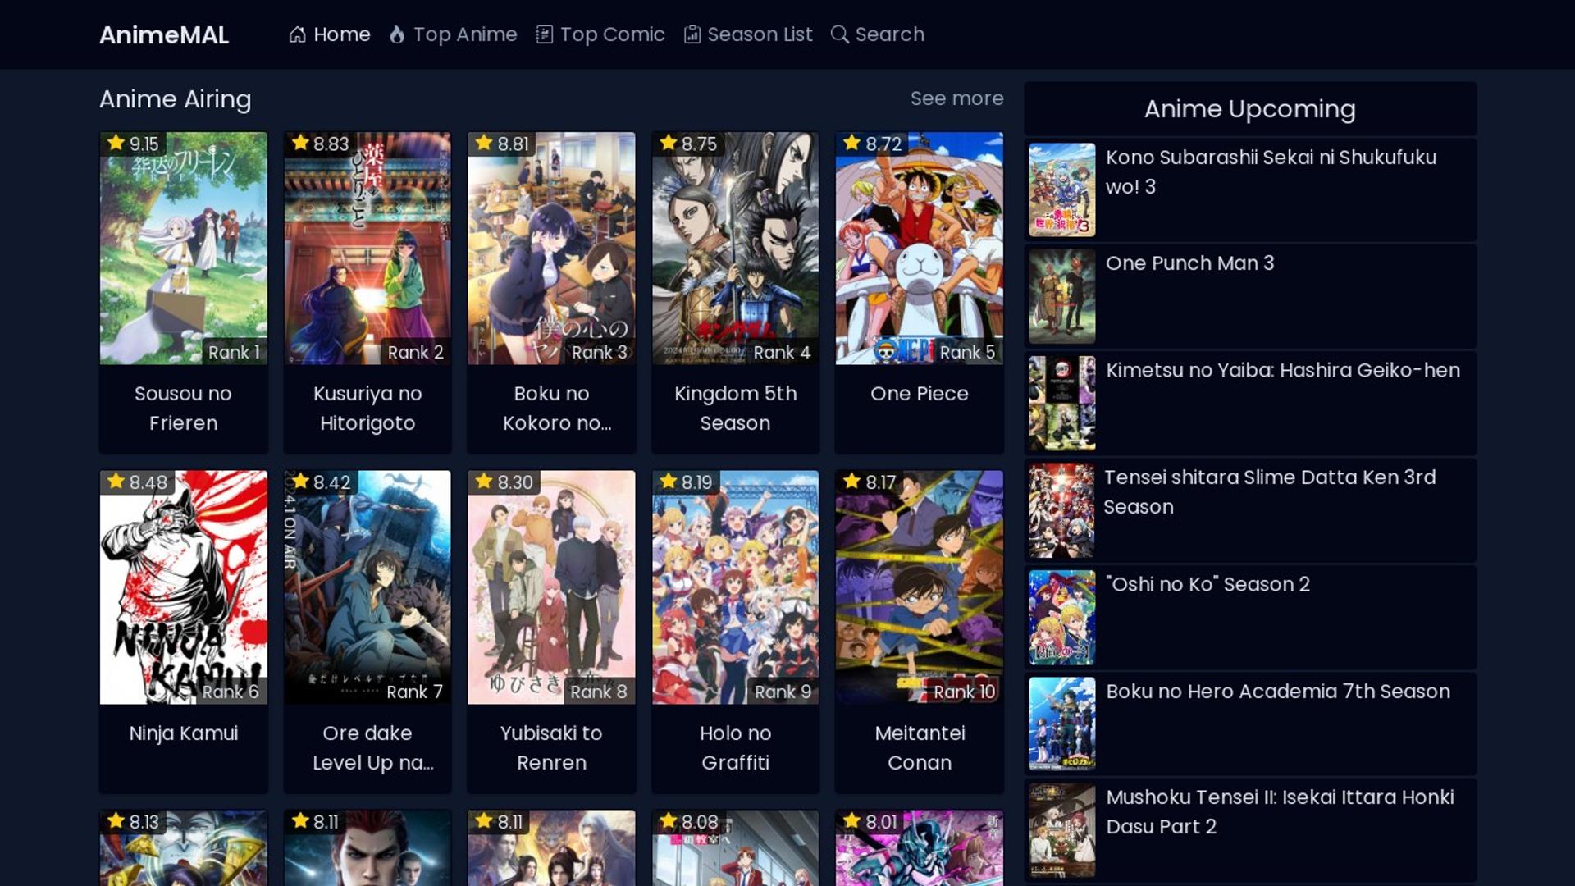Open Holo no Graffiti title link
The width and height of the screenshot is (1575, 886).
pyautogui.click(x=735, y=748)
